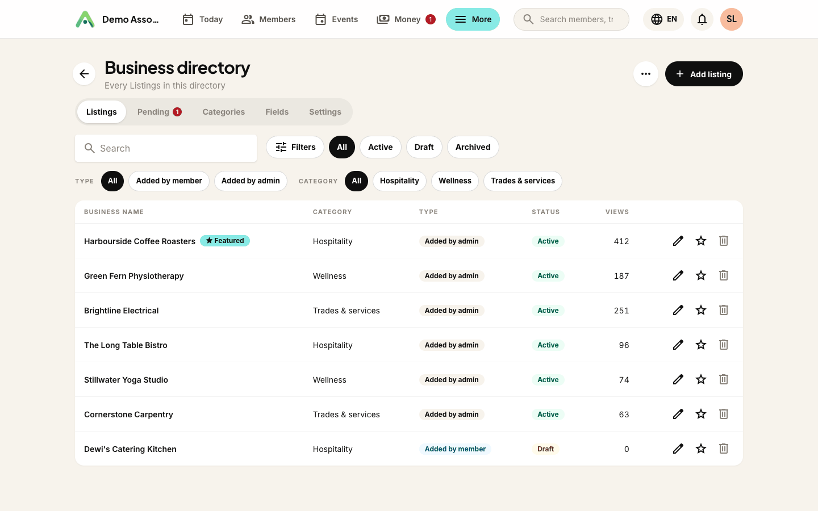Expand the More navigation menu
818x511 pixels.
pos(473,19)
